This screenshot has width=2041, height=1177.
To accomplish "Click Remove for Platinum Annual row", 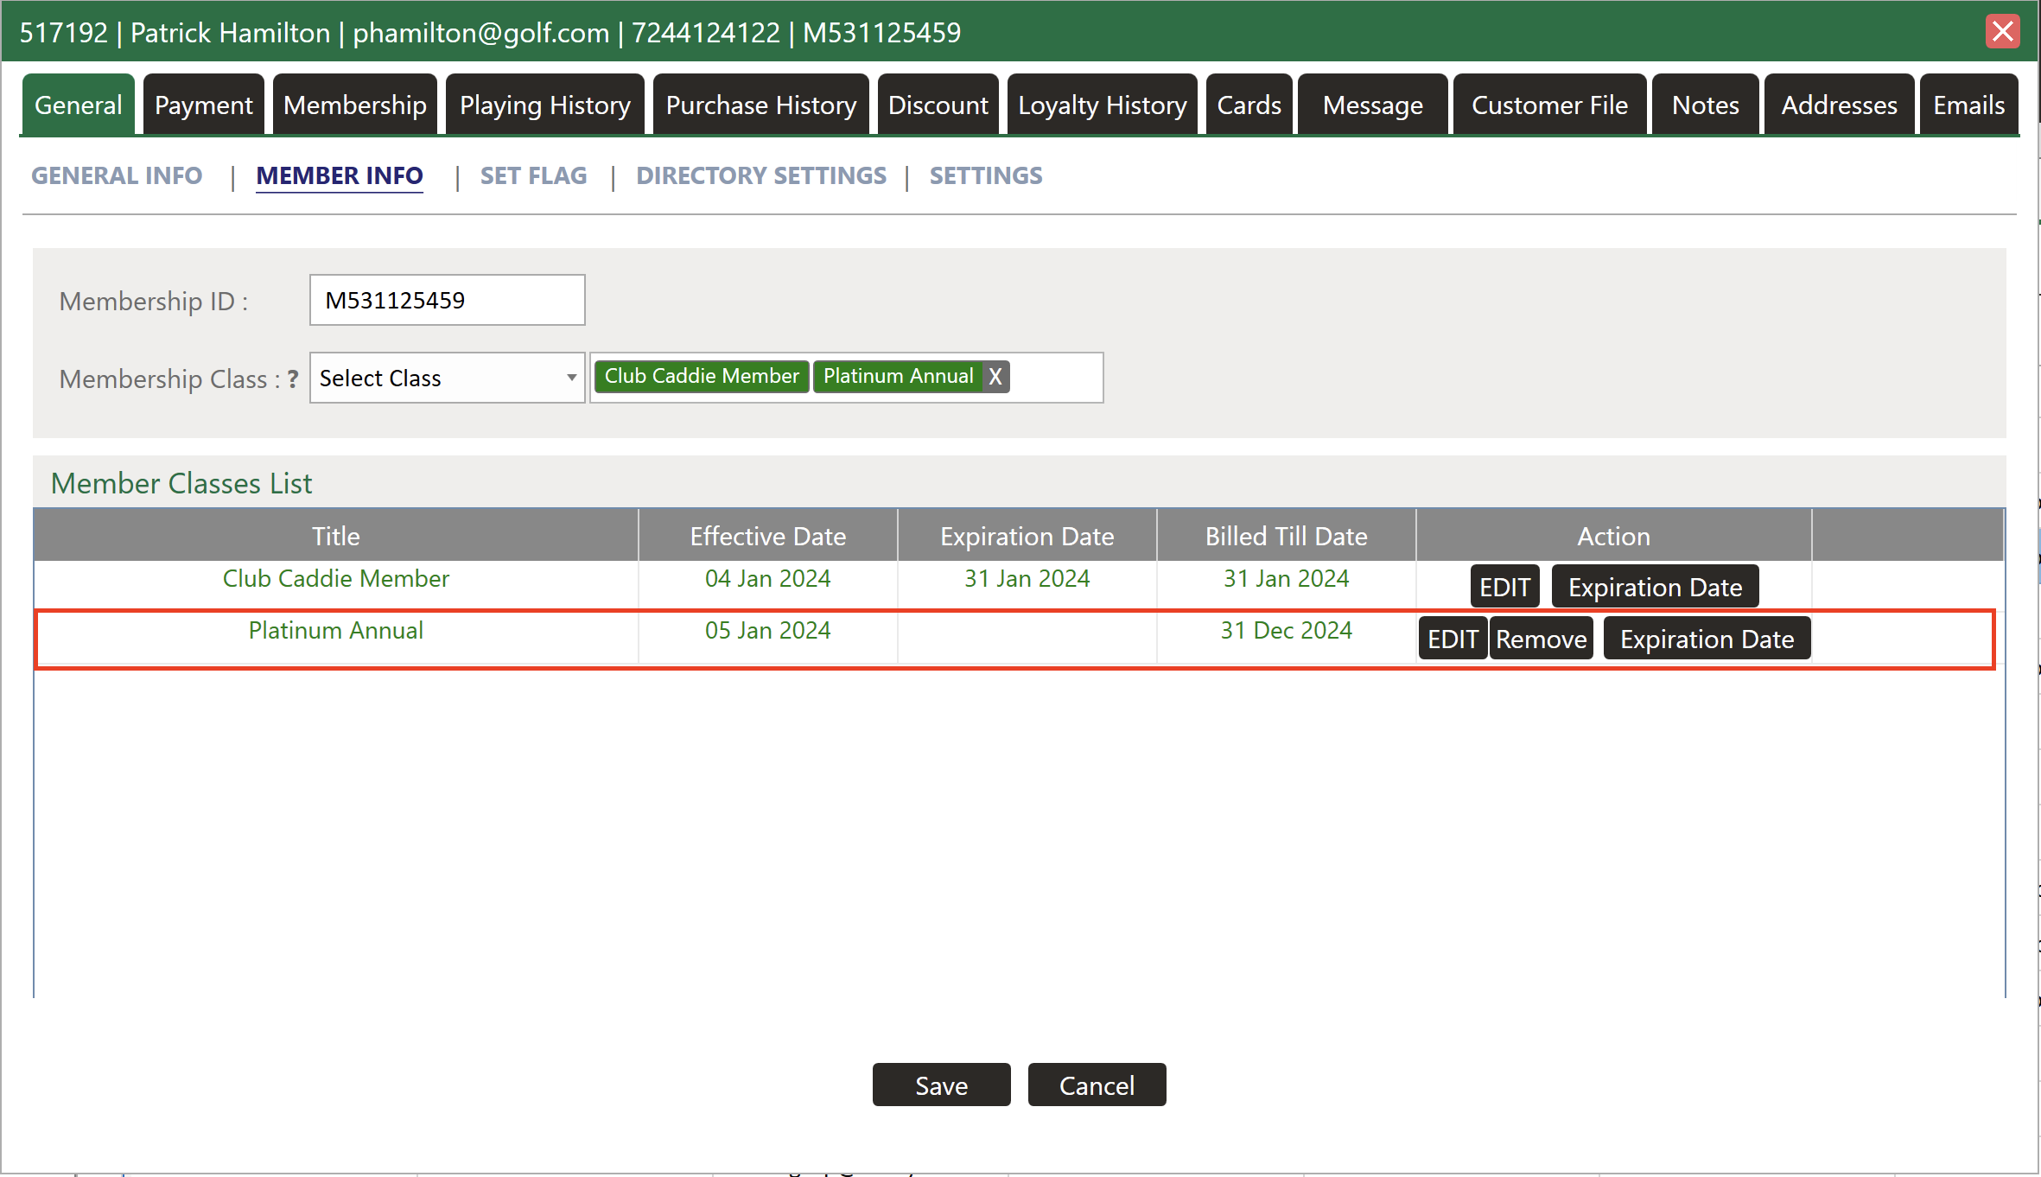I will click(1541, 639).
